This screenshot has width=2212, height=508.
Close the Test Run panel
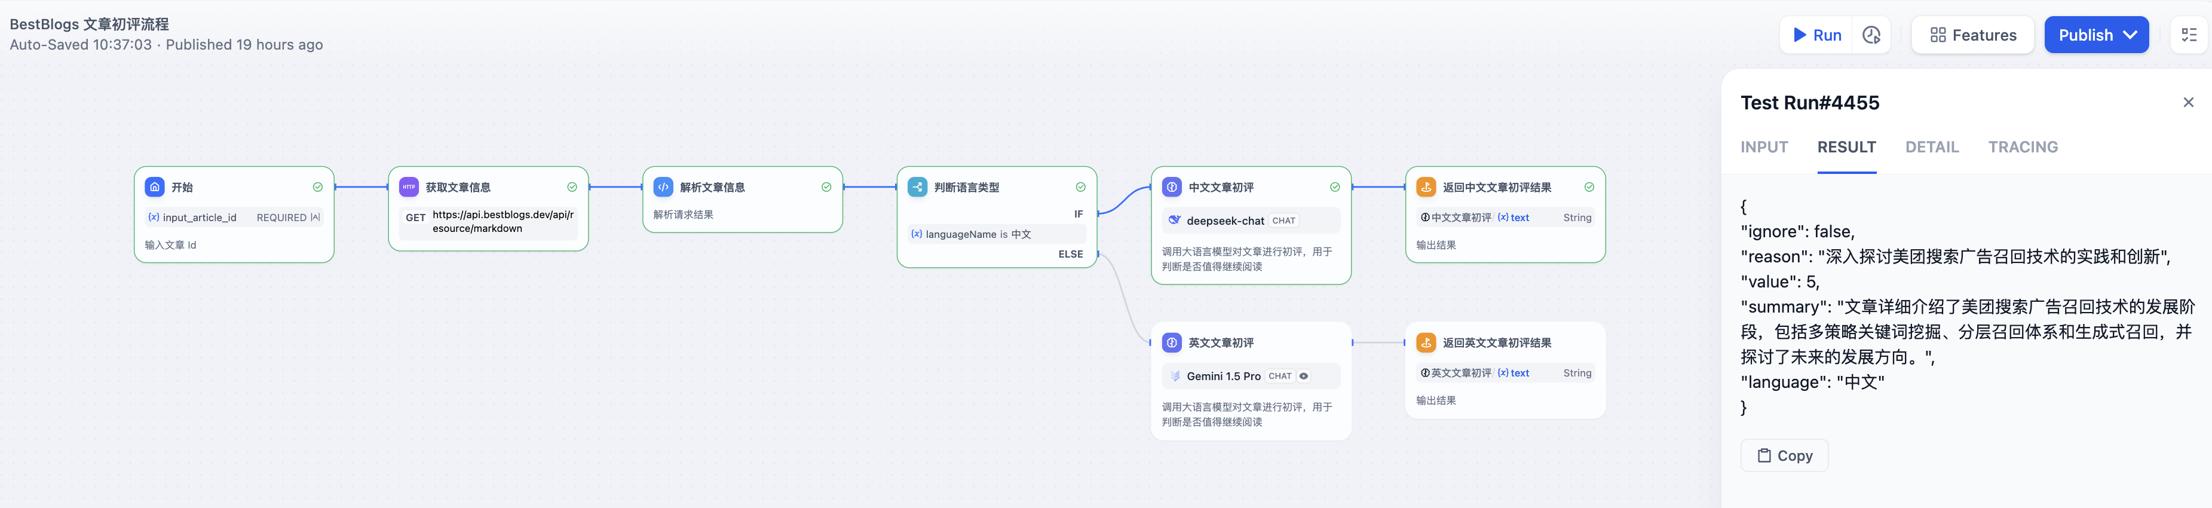(x=2188, y=102)
